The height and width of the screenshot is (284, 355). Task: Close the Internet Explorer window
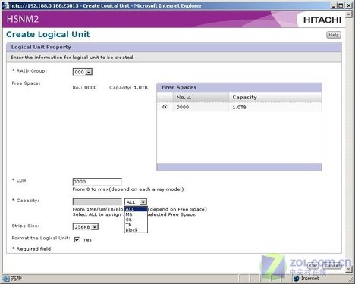(x=349, y=5)
